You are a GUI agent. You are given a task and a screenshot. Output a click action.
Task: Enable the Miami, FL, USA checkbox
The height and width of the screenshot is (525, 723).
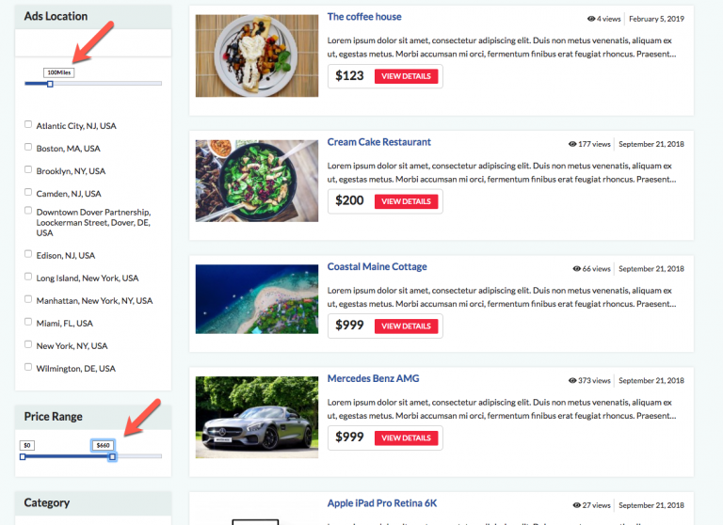[28, 322]
